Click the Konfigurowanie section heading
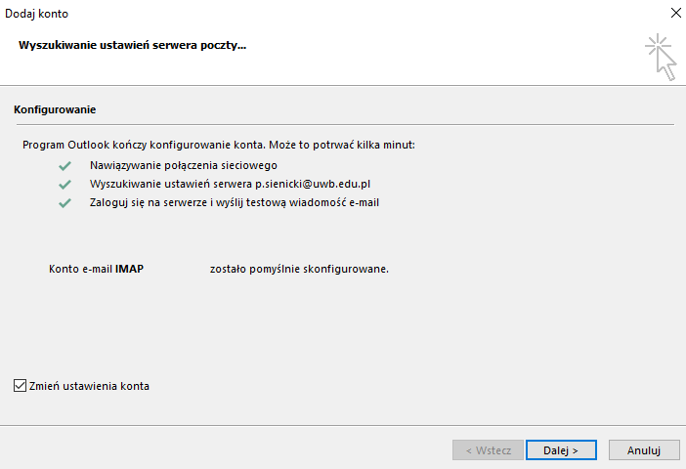The width and height of the screenshot is (686, 469). click(55, 109)
